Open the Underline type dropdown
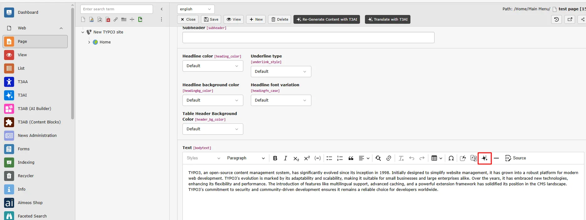This screenshot has width=586, height=220. (281, 72)
